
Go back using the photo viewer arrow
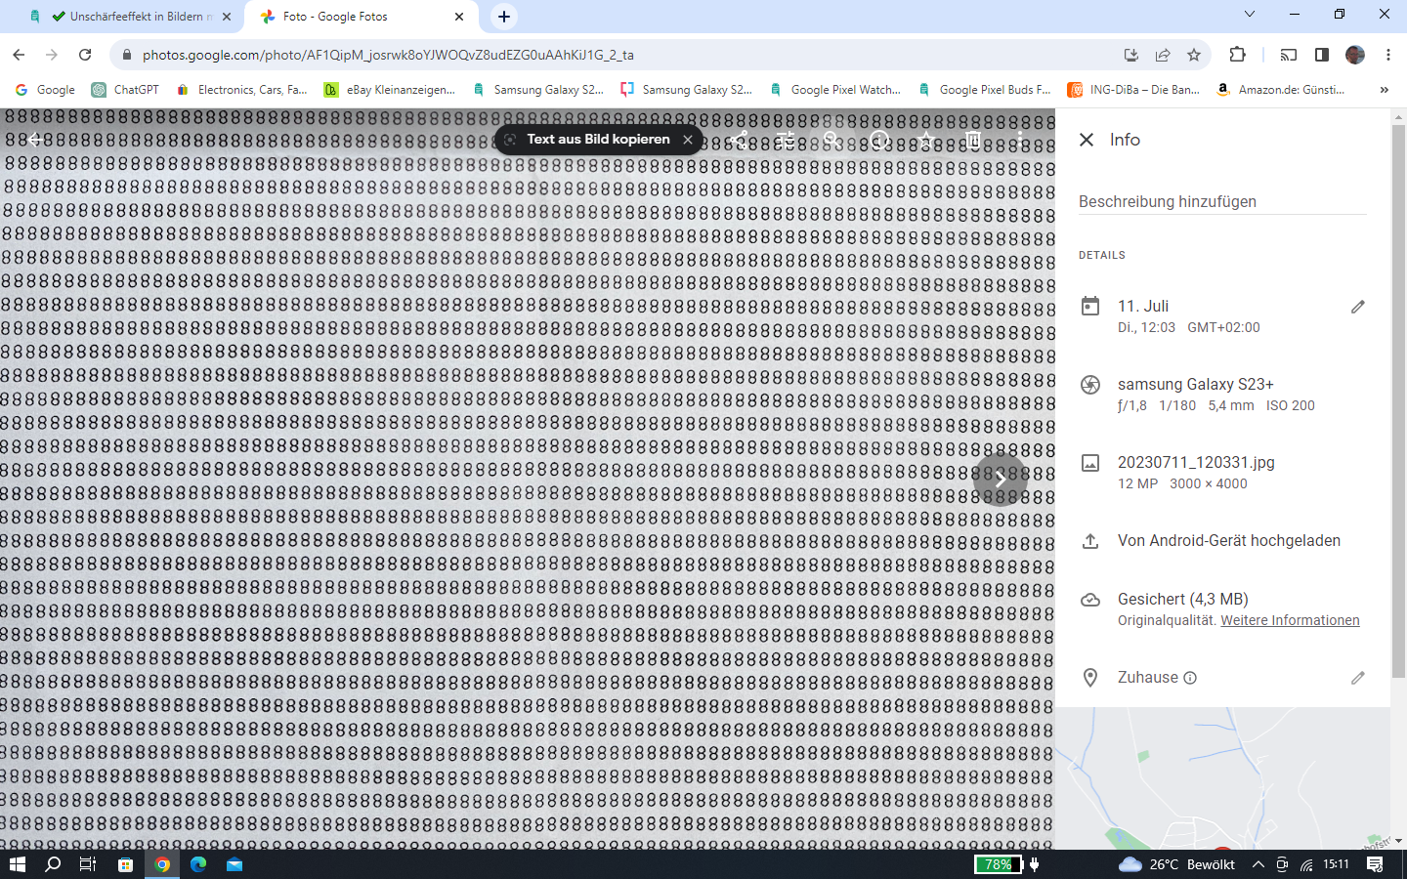pos(35,140)
